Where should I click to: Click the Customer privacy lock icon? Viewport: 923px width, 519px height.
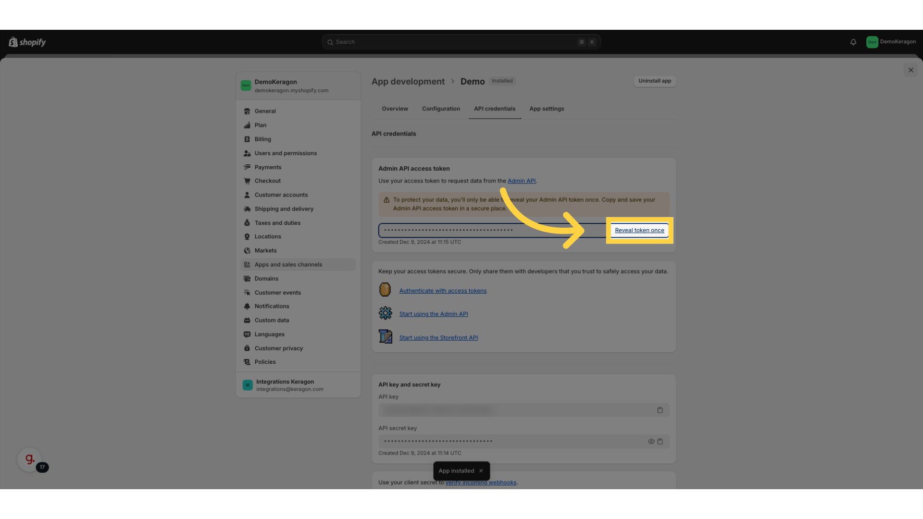coord(247,348)
